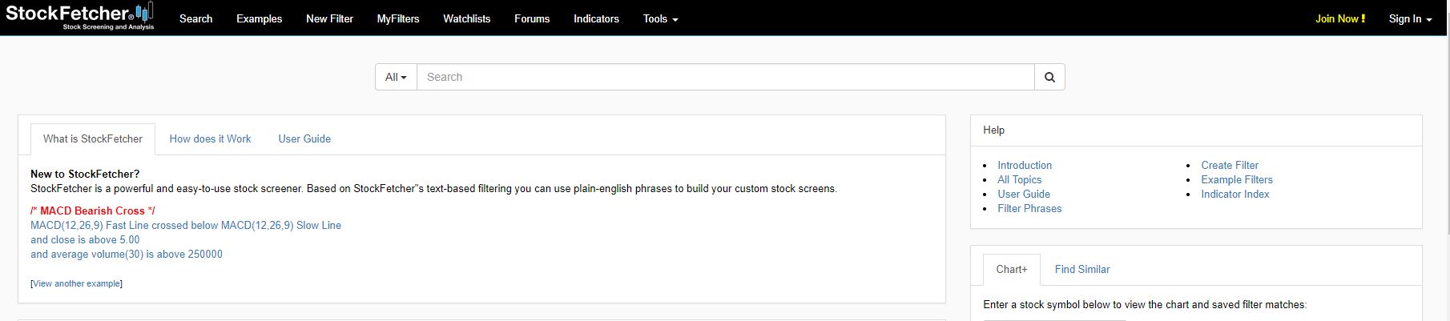Click the StockFetcher logo
This screenshot has height=321, width=1450.
coord(79,16)
